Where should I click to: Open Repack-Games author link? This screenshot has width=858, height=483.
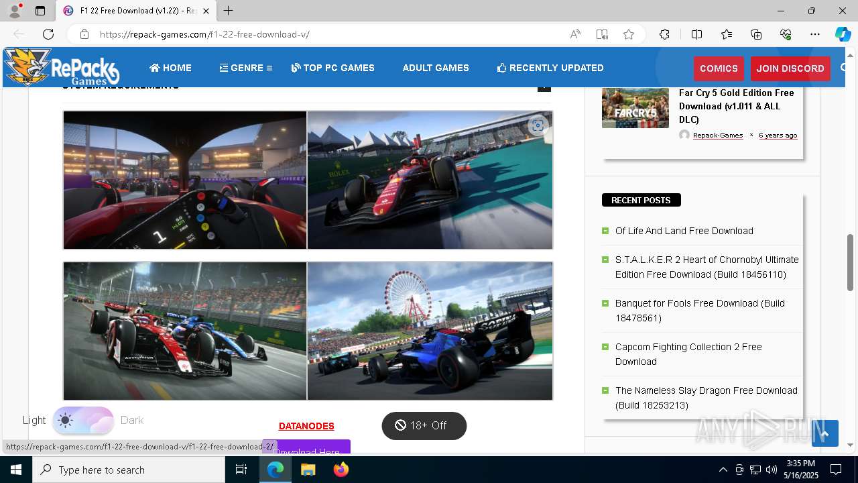coord(718,135)
